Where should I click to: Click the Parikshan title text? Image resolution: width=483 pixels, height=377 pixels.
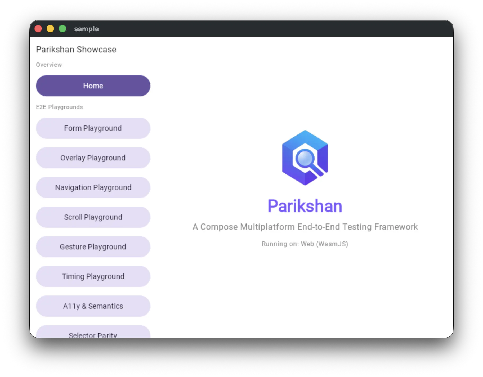305,206
